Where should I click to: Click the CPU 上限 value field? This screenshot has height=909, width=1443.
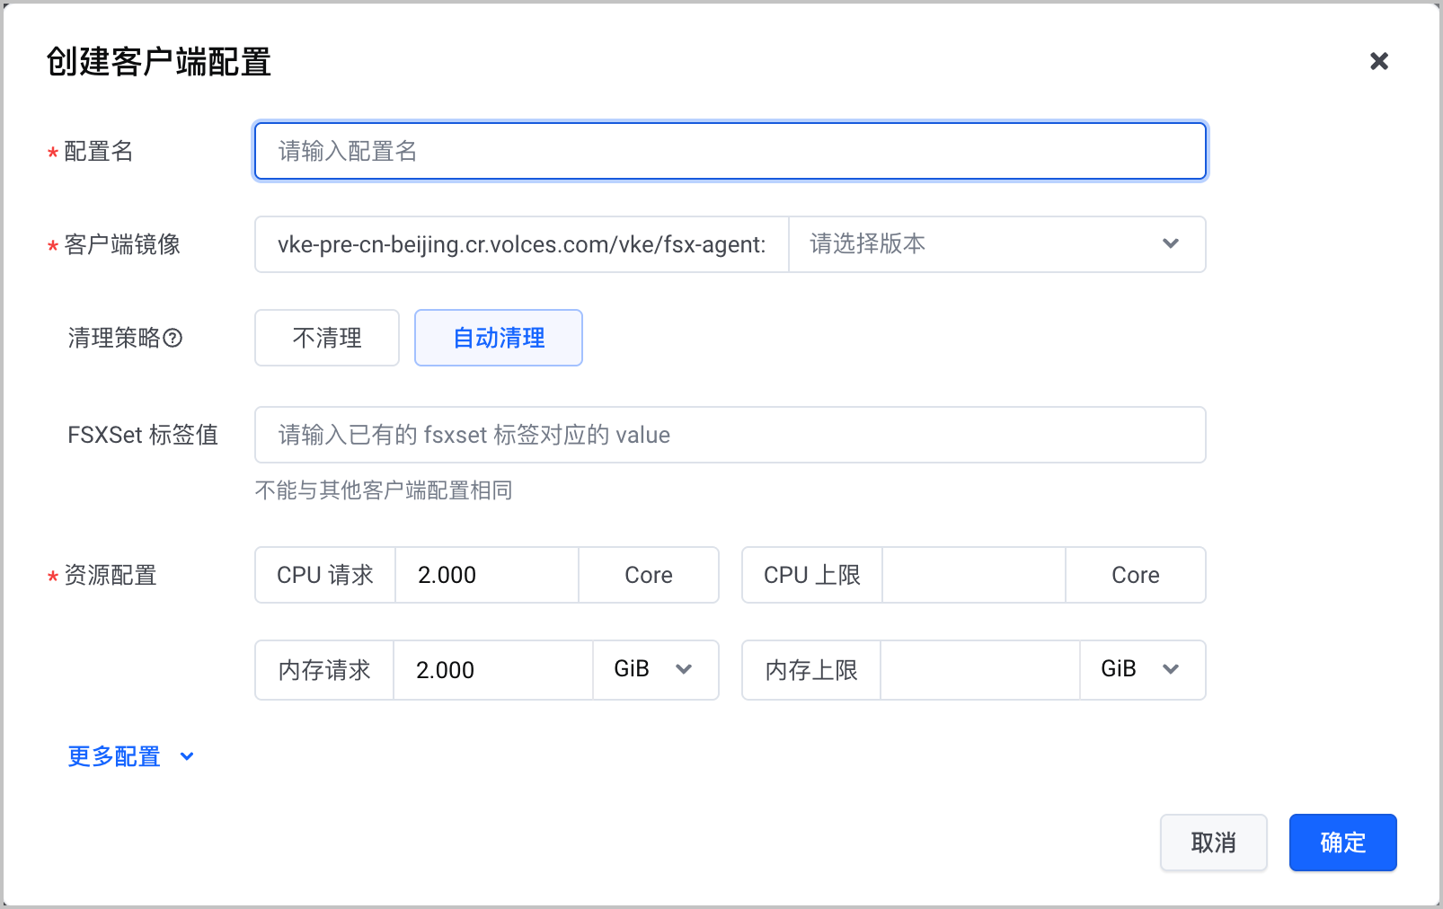[x=974, y=575]
